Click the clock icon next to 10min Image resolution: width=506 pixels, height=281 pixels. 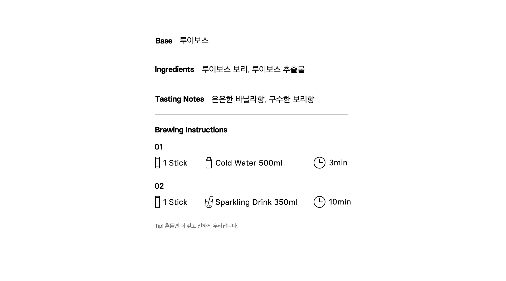point(319,202)
